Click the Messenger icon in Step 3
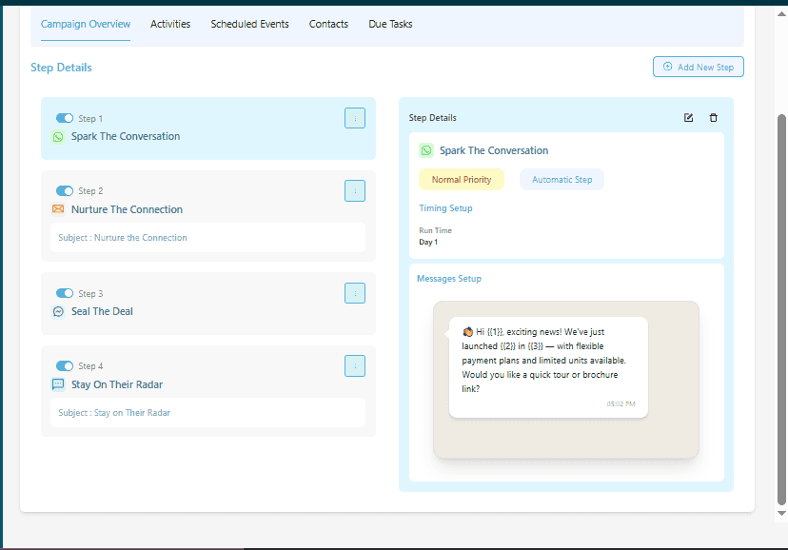This screenshot has width=788, height=550. point(58,311)
